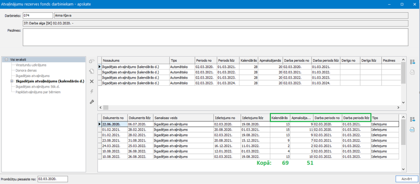Click the delete (X) icon beside the tree

tap(92, 82)
